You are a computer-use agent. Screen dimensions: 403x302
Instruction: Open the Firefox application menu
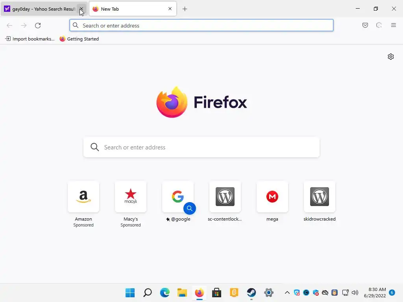pos(393,25)
